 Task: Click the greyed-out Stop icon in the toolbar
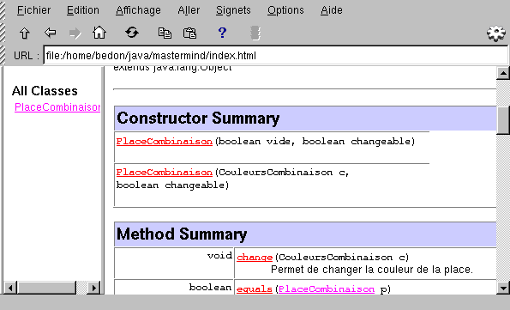coord(255,33)
